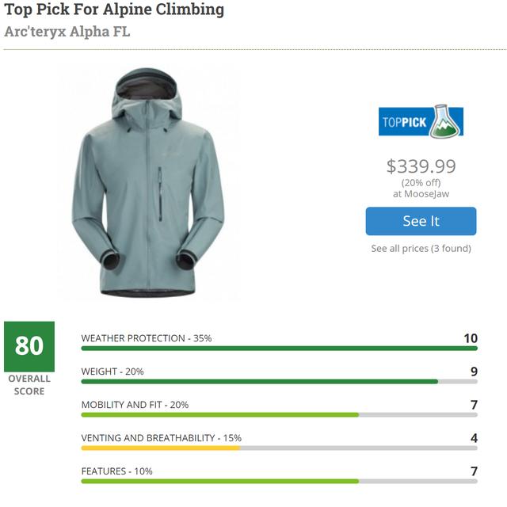Click the Weather Protection score of 10
507x507 pixels.
pos(471,338)
